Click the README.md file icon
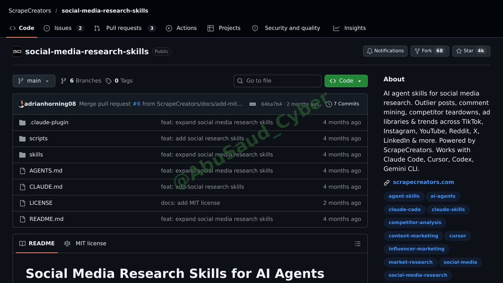This screenshot has height=283, width=503. [x=23, y=219]
